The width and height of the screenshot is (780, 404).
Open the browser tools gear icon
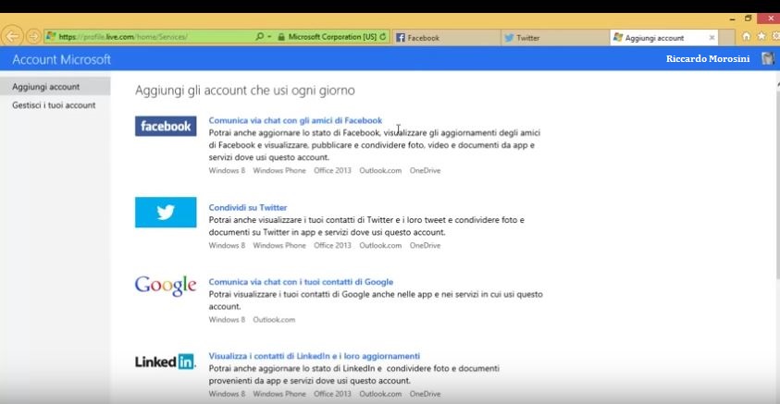tap(776, 36)
